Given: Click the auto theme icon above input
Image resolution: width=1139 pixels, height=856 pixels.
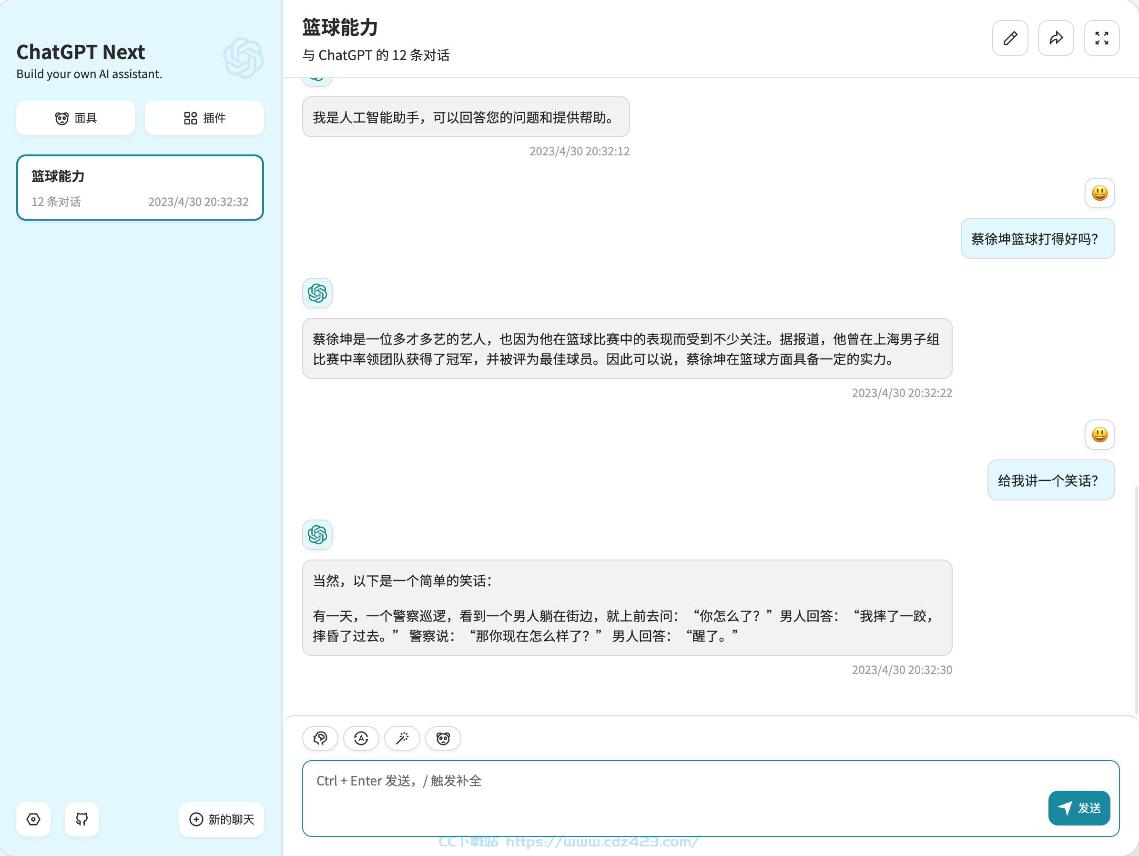Looking at the screenshot, I should coord(361,738).
